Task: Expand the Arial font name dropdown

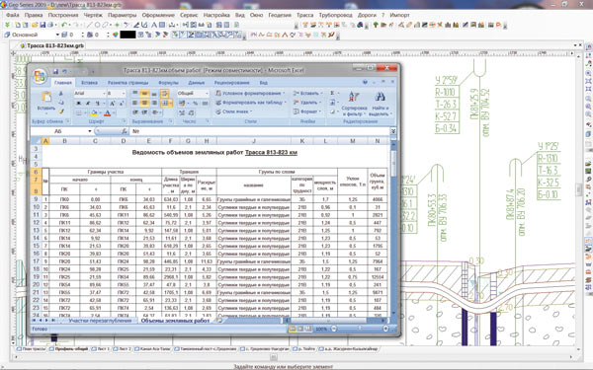Action: [x=104, y=94]
